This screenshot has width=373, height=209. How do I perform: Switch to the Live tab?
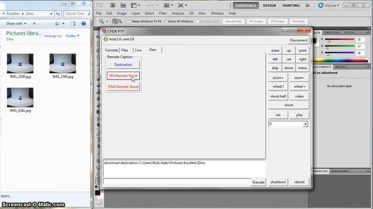tap(138, 51)
